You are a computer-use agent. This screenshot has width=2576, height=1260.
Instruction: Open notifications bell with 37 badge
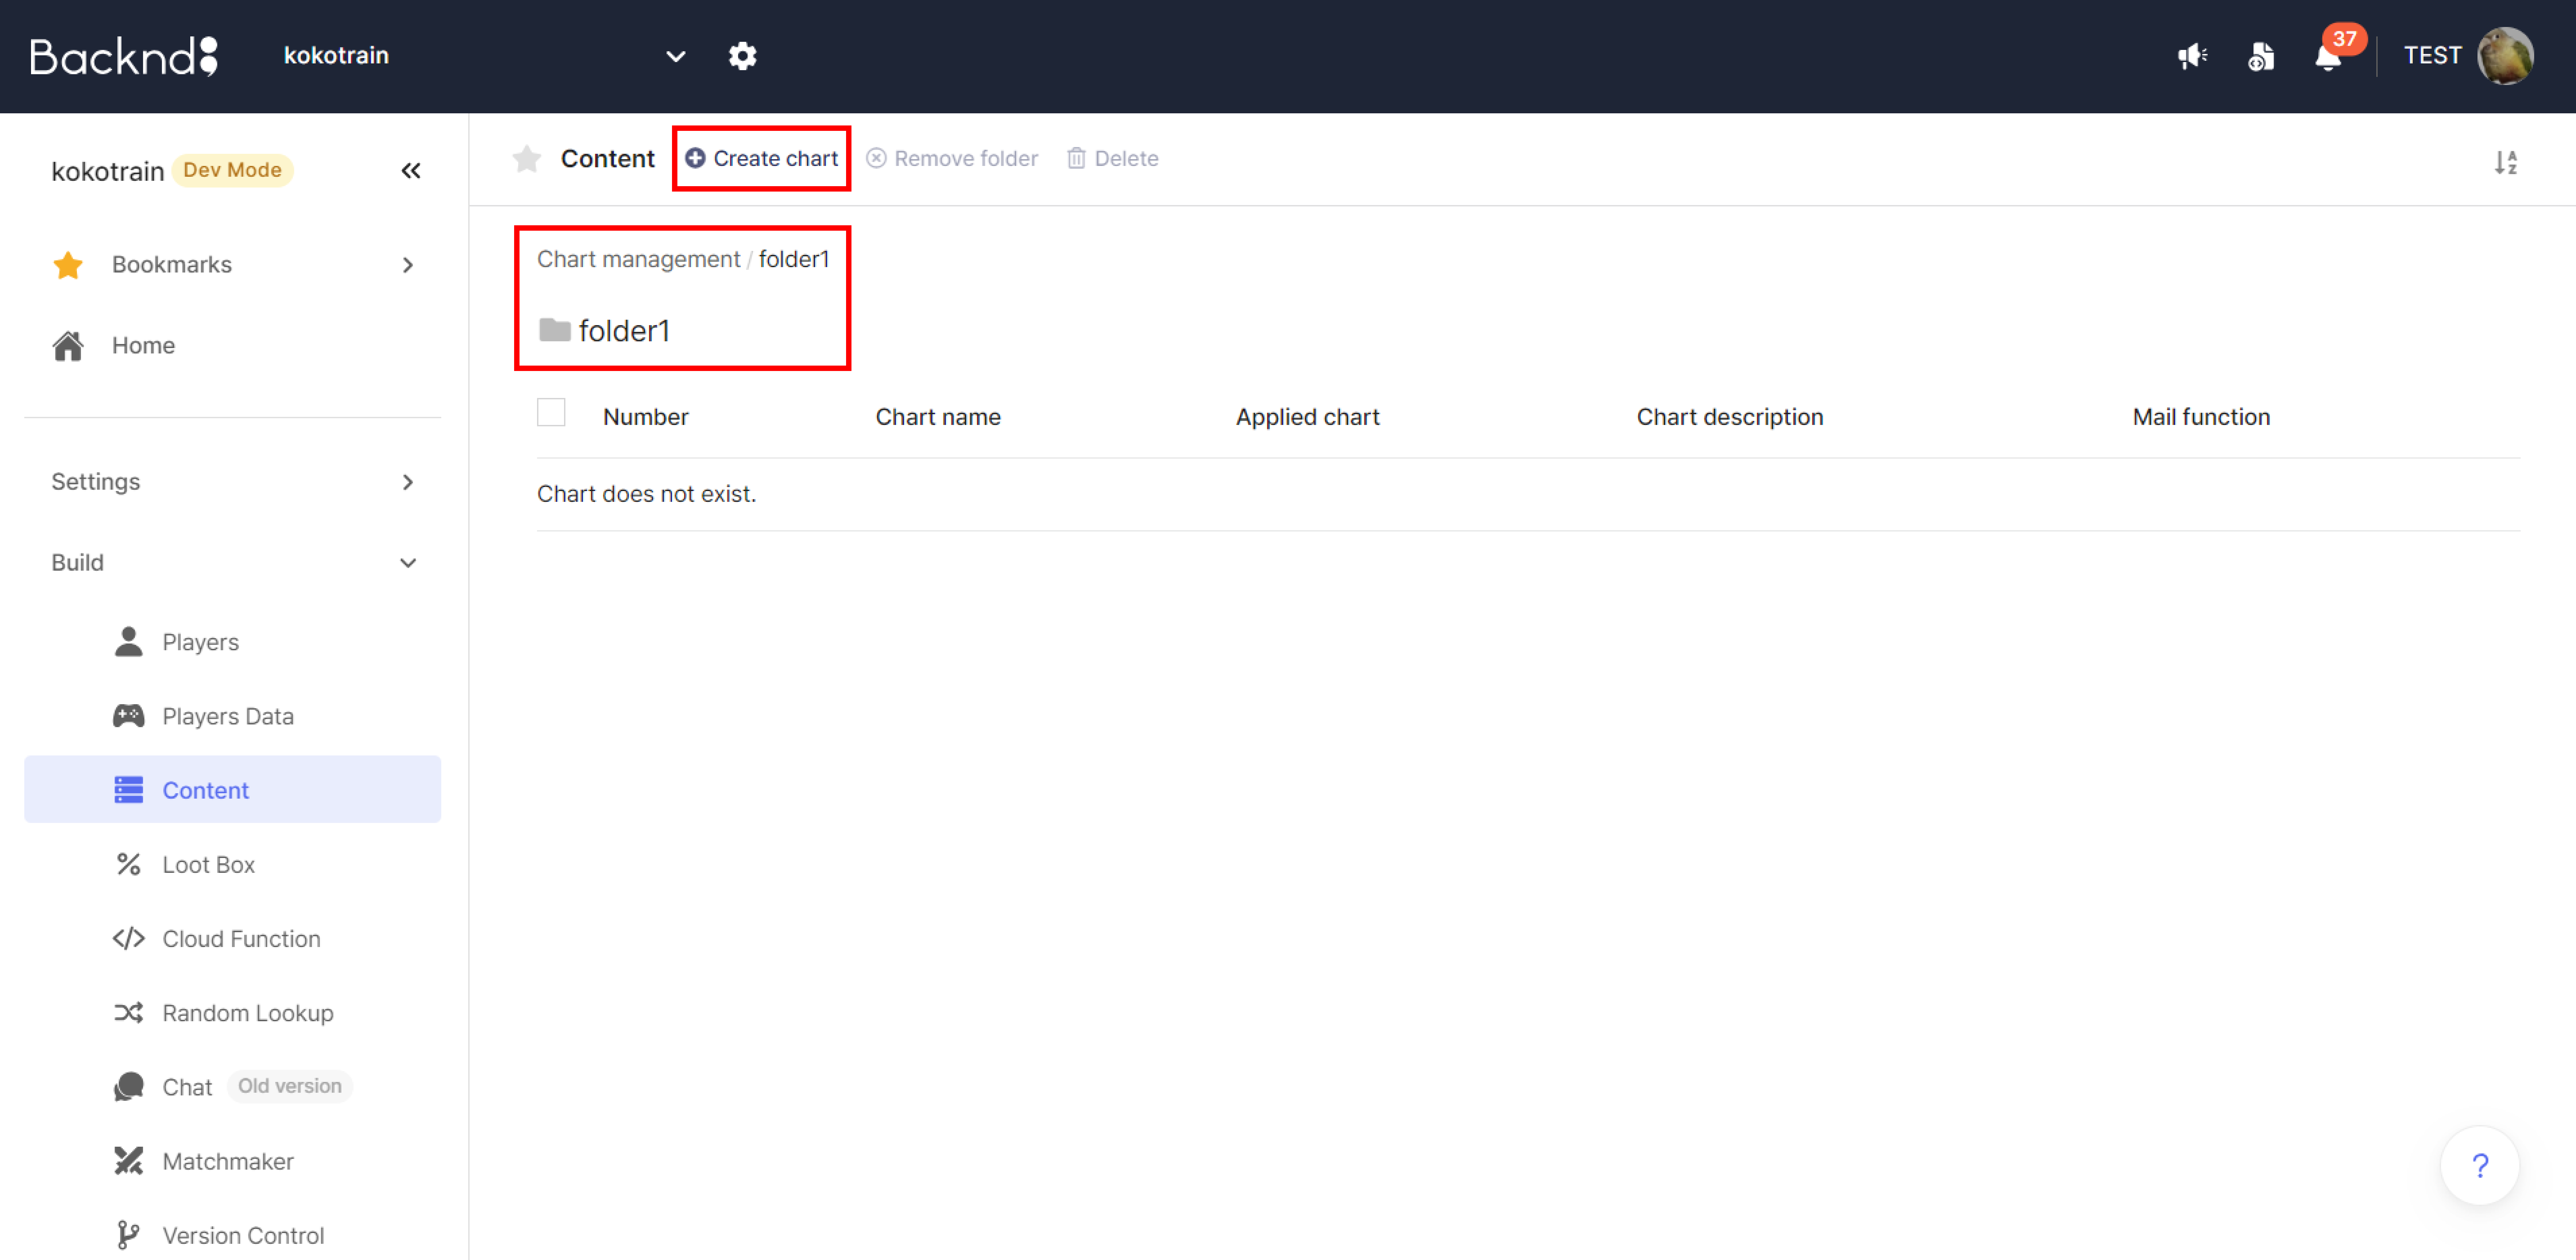pos(2329,56)
